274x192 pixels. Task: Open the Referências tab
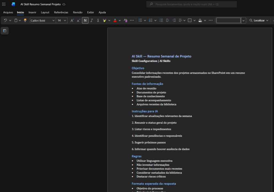(x=61, y=12)
